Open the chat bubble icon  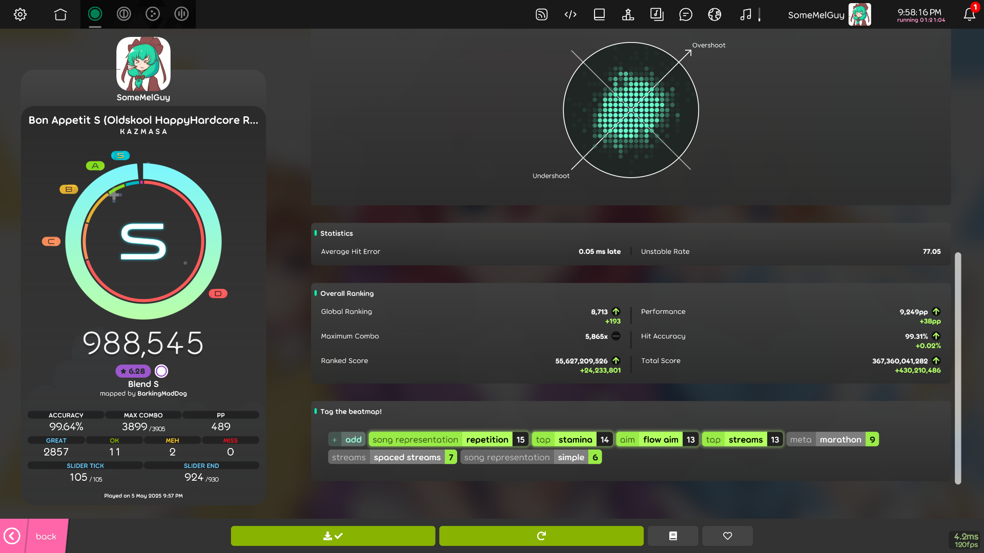pos(685,14)
